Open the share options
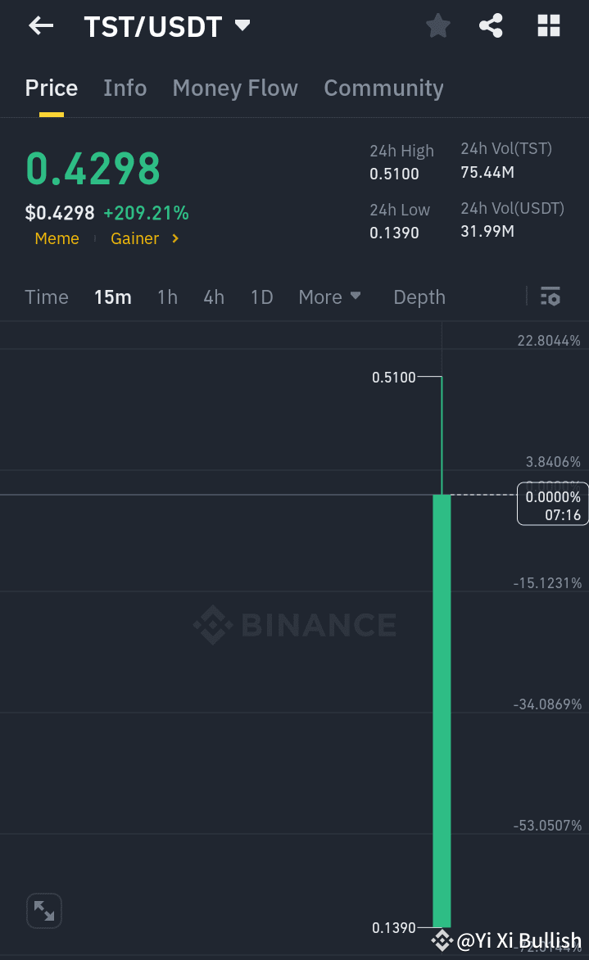 [x=491, y=25]
